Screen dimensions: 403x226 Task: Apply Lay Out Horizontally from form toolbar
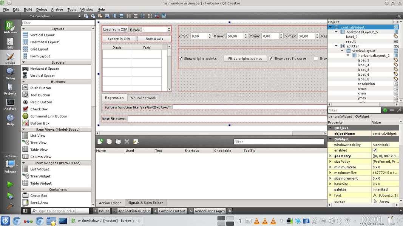click(x=114, y=16)
